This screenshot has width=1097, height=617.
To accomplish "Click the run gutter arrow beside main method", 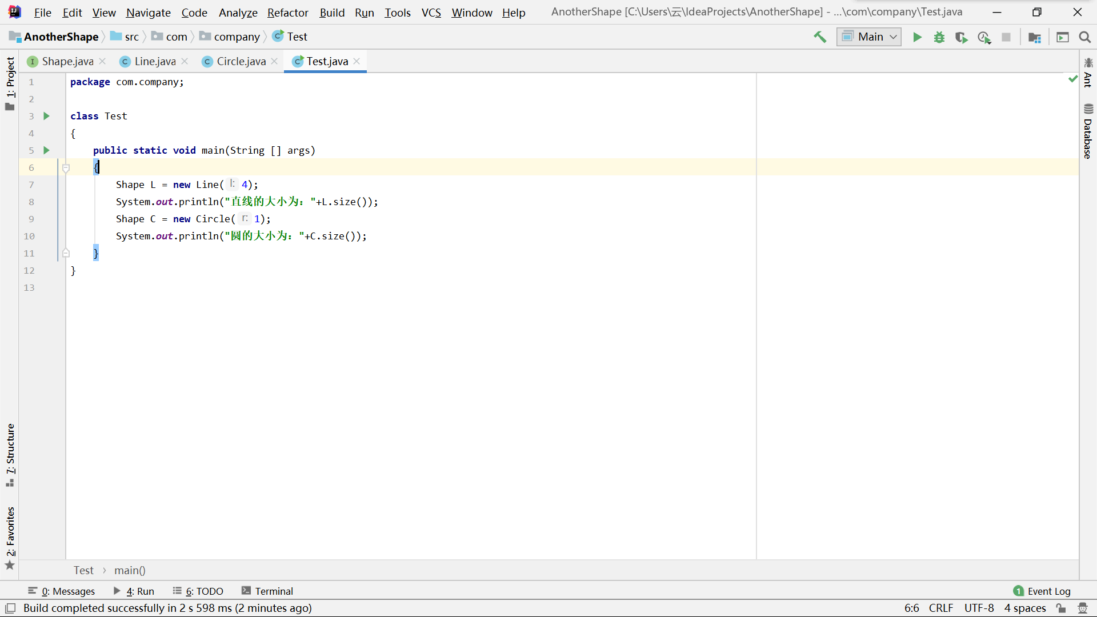I will pyautogui.click(x=47, y=150).
